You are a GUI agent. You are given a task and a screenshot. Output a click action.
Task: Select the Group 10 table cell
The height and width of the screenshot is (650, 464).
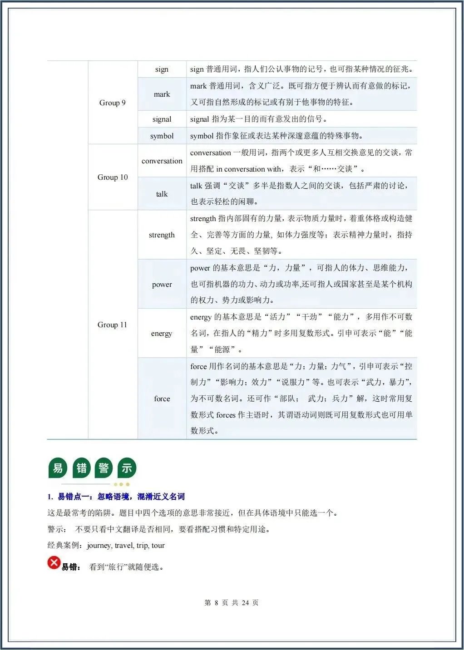click(x=113, y=177)
